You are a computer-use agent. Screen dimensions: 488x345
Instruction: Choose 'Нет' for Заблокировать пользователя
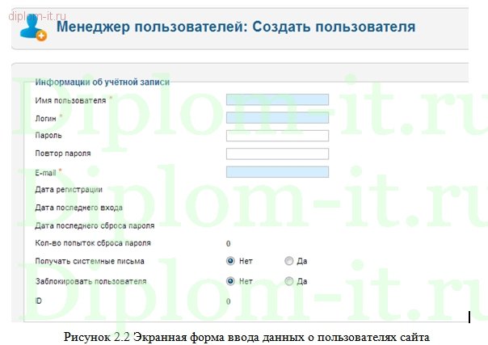pos(230,281)
